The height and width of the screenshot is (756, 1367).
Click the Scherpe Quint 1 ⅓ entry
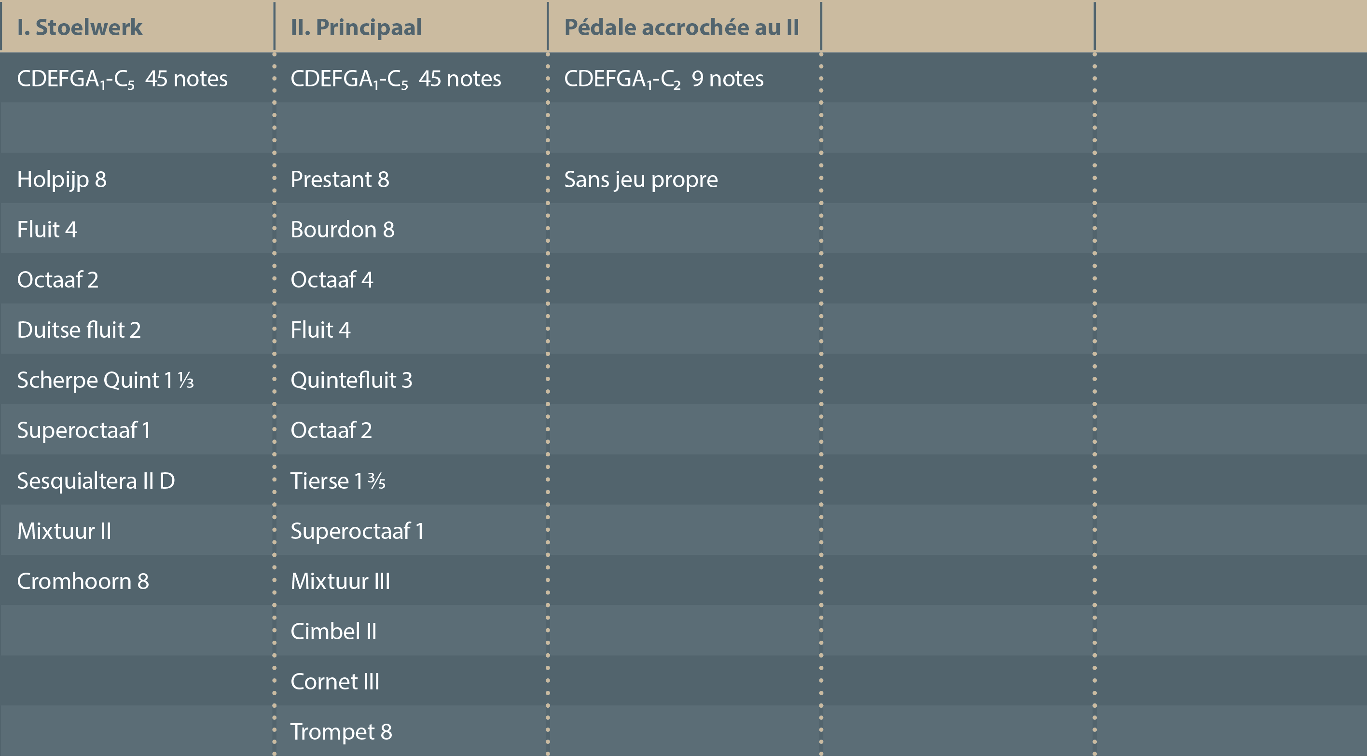click(105, 380)
